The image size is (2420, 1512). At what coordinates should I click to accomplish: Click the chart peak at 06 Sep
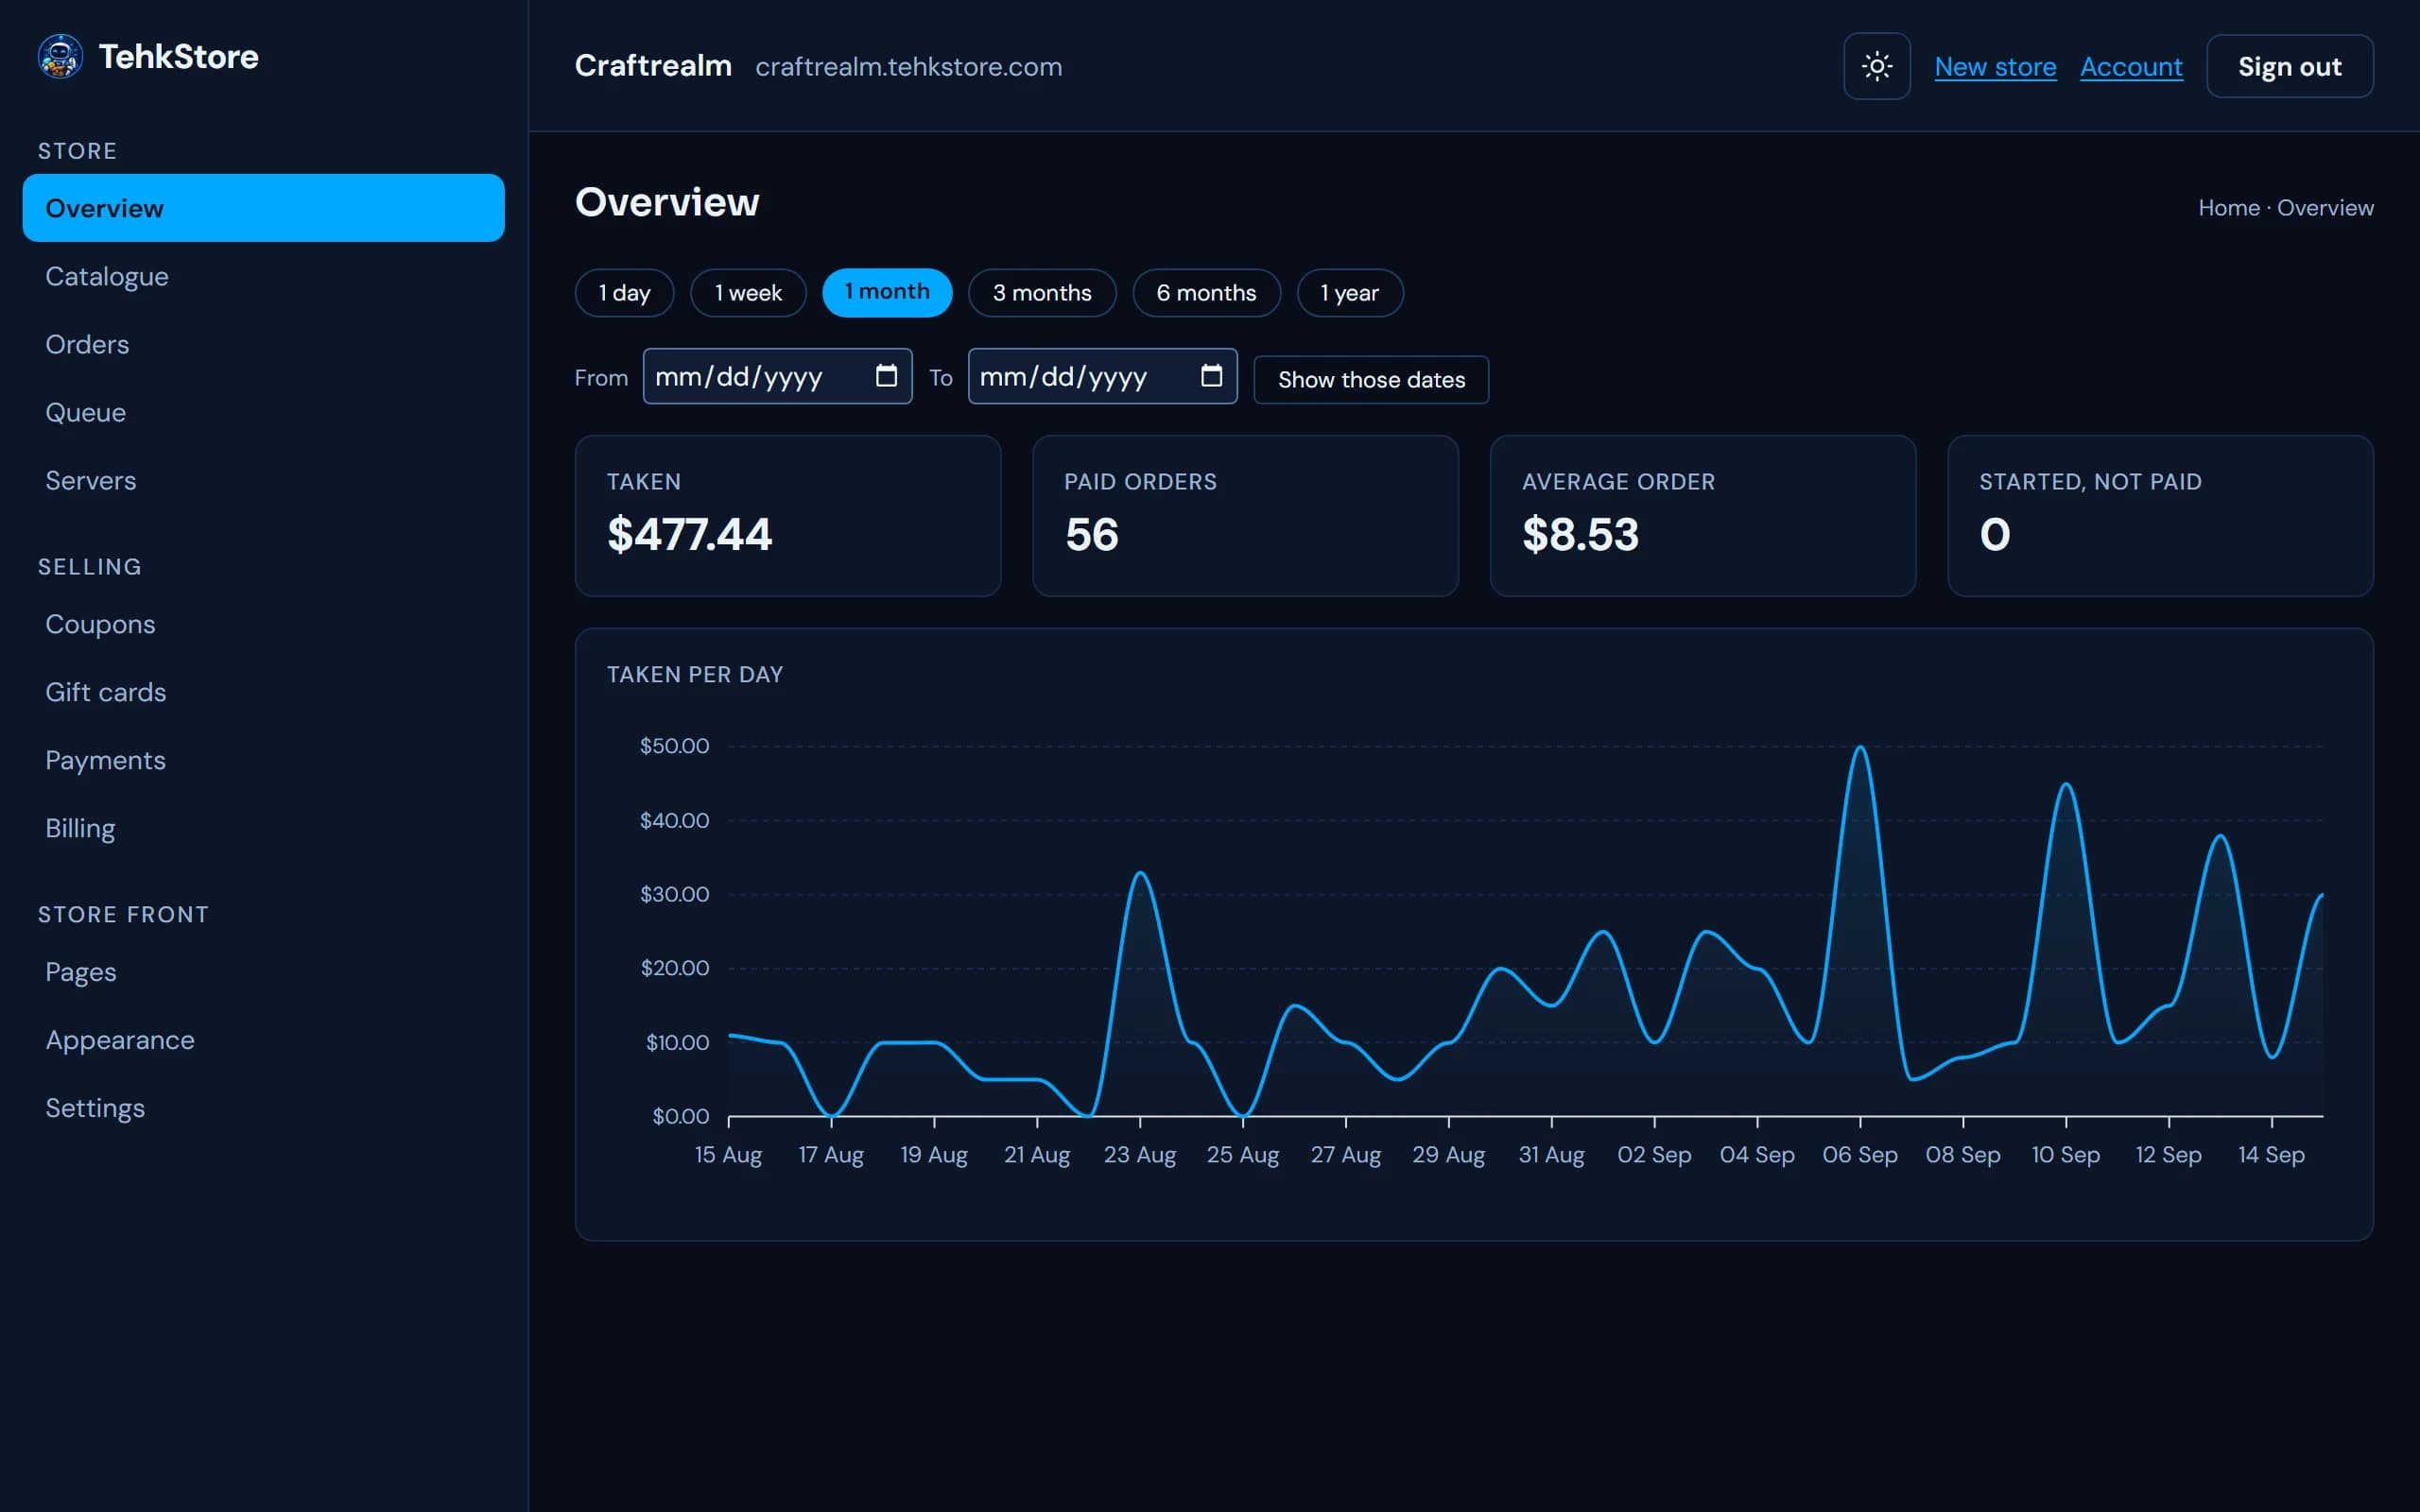pos(1860,748)
